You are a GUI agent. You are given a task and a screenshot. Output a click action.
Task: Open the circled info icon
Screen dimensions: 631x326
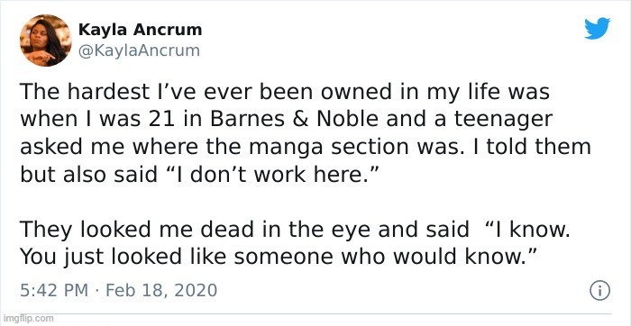click(600, 290)
